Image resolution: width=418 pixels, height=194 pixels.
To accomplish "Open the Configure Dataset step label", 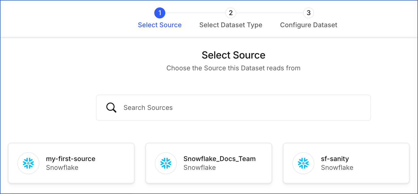I will pos(309,25).
